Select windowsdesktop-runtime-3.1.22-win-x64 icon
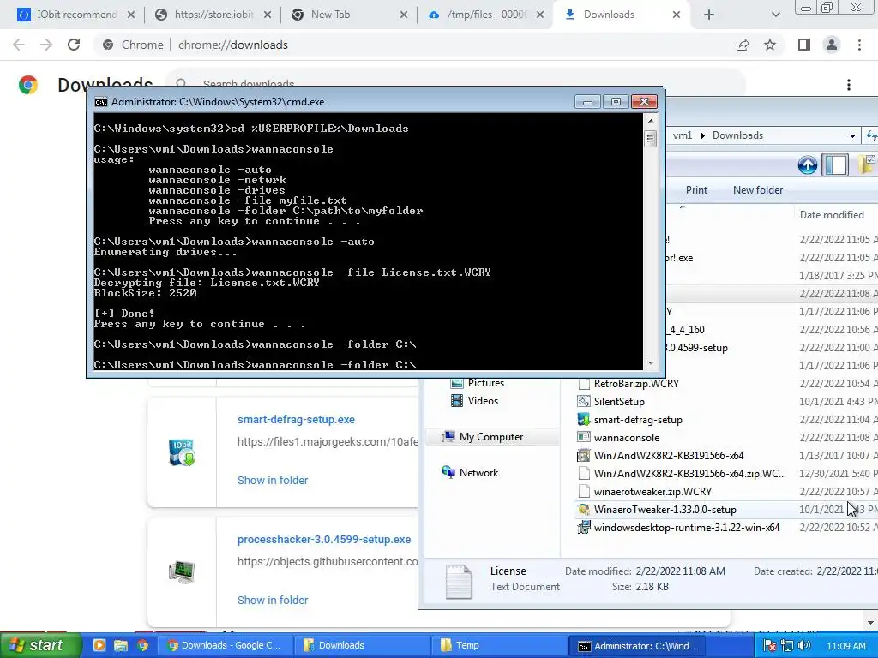This screenshot has height=658, width=878. [583, 528]
